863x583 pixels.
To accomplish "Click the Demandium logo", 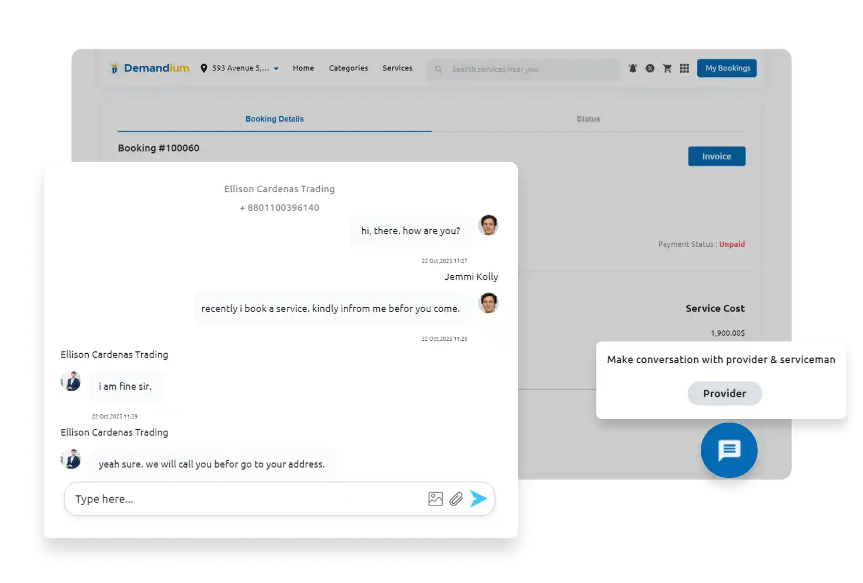I will click(150, 68).
